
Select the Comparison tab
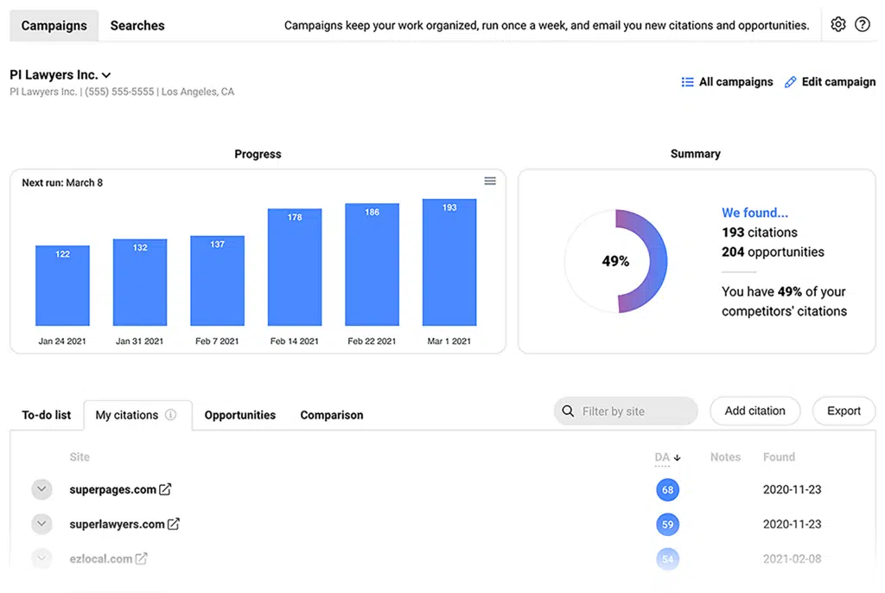[x=331, y=415]
